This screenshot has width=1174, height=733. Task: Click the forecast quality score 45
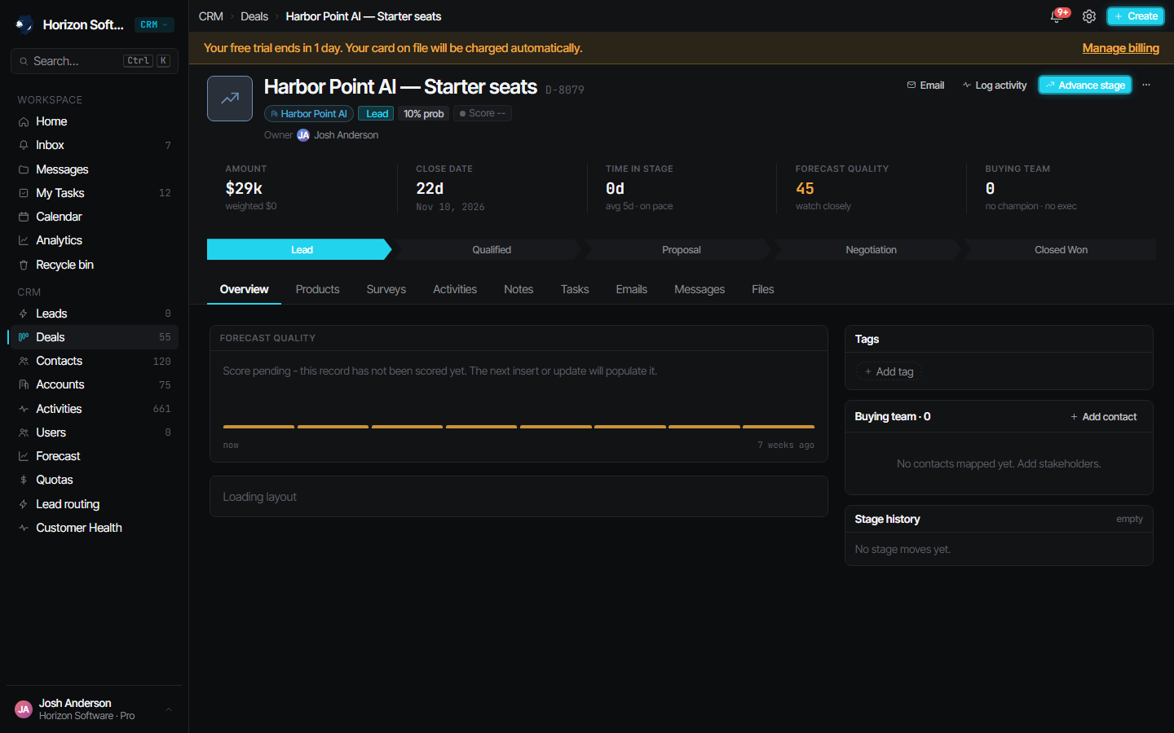coord(805,188)
